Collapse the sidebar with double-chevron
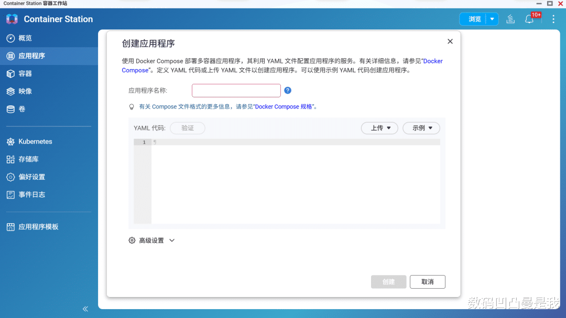Viewport: 566px width, 318px height. tap(85, 309)
